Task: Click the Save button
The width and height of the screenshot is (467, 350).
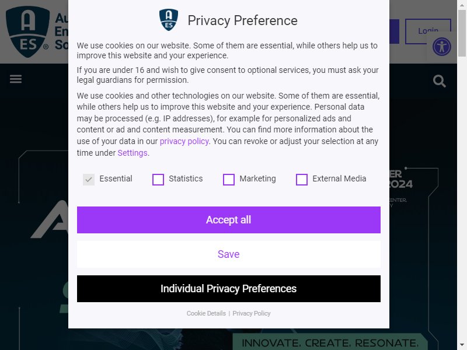Action: point(229,254)
